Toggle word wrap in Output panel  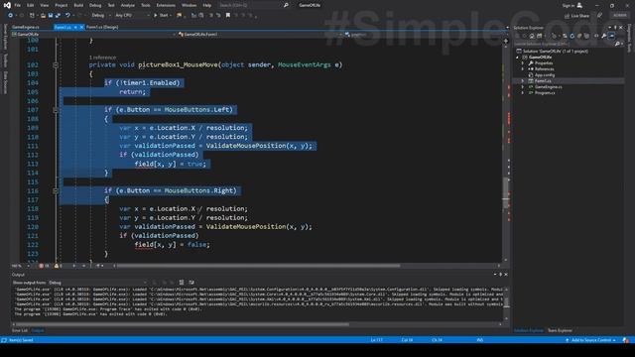pos(191,283)
